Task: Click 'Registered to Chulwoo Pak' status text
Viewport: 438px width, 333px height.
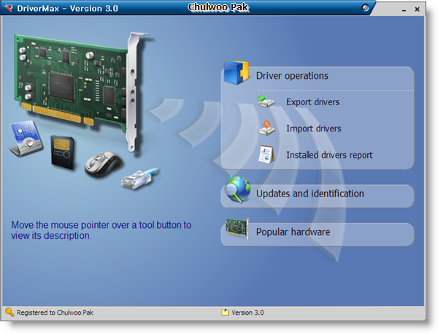Action: [55, 313]
